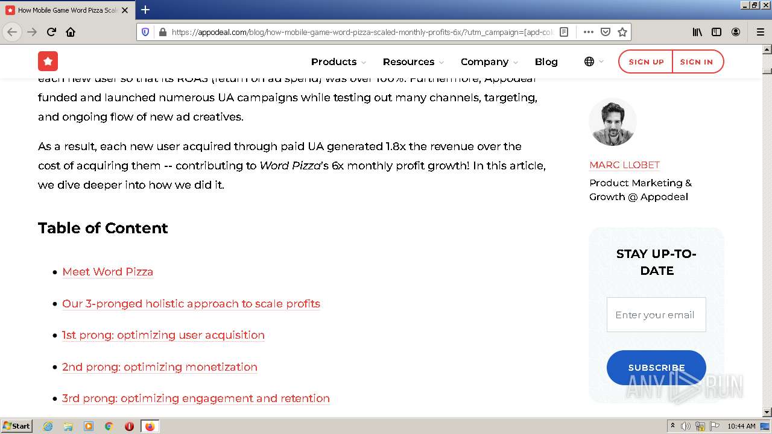772x434 pixels.
Task: View site security padlock information
Action: [x=162, y=32]
